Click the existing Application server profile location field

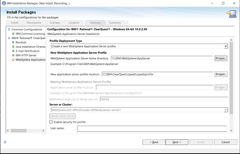tap(154, 88)
